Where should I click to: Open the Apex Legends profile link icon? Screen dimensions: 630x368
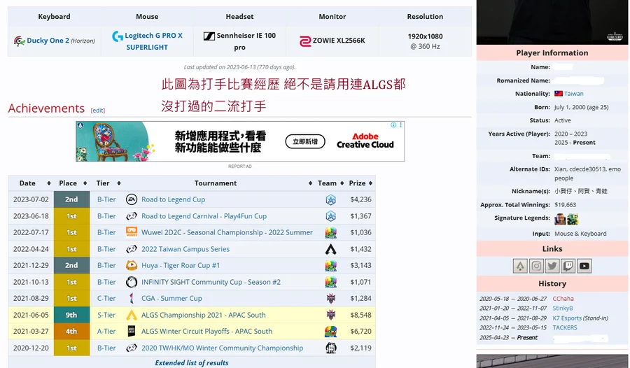[x=520, y=266]
